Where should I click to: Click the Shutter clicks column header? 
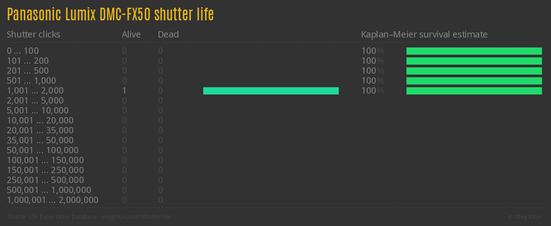coord(33,34)
